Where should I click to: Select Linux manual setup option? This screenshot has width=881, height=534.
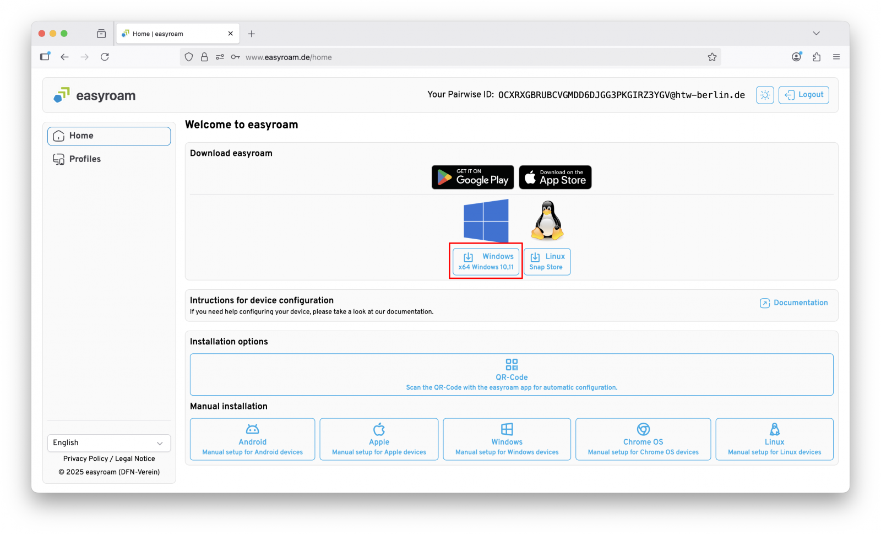tap(774, 439)
